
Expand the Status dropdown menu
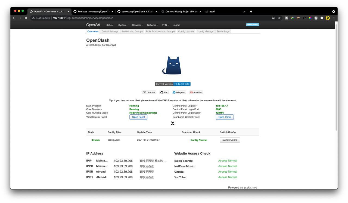coord(110,25)
